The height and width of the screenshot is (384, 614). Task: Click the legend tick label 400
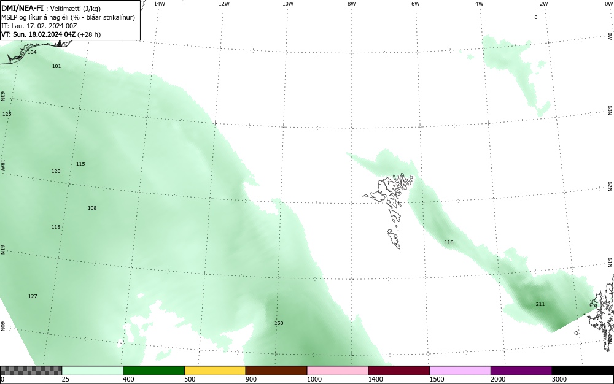[128, 379]
